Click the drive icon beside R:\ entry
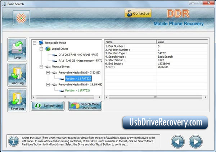Screen dimensions: 216x152 pyautogui.click(x=55, y=61)
